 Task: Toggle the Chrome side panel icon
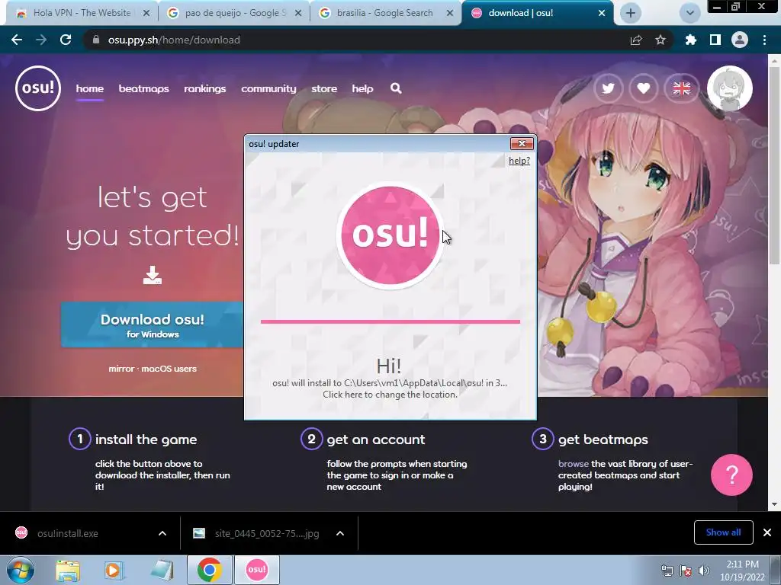pos(715,40)
